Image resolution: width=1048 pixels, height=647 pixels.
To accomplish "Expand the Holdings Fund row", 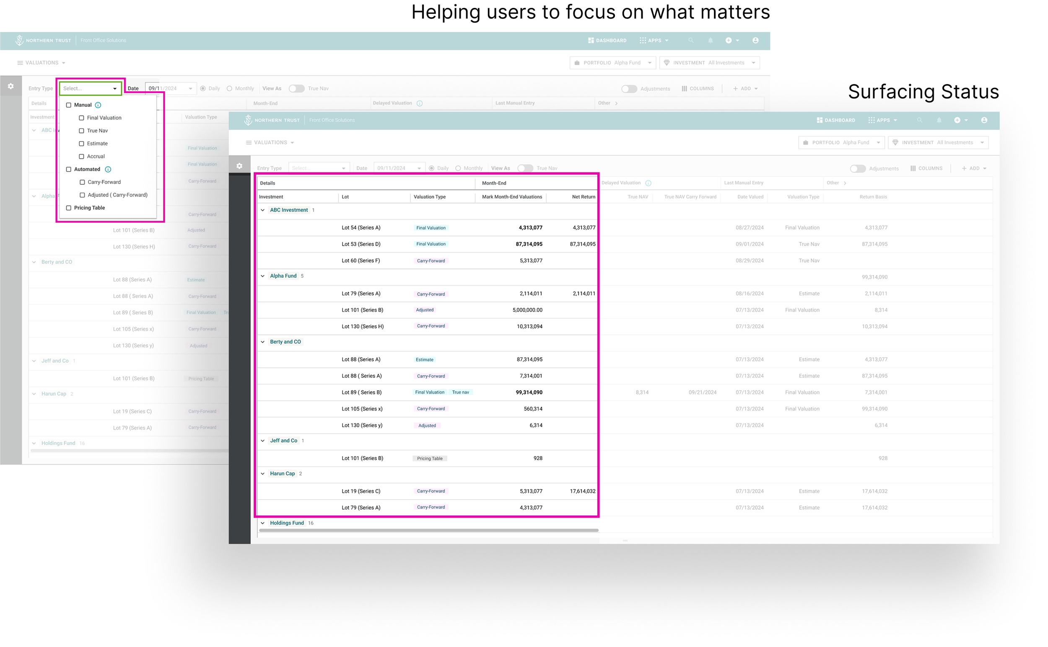I will point(263,523).
